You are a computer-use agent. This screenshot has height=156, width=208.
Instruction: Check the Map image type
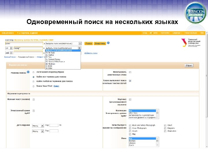click(x=130, y=134)
